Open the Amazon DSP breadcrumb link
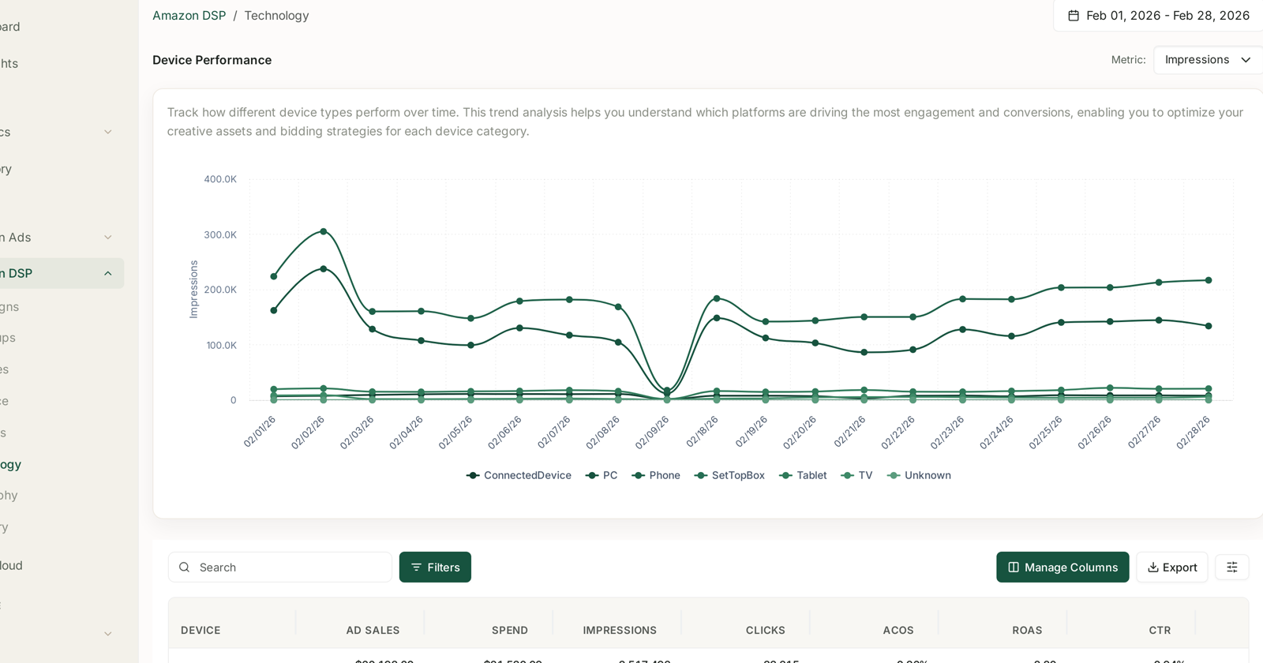 (189, 16)
